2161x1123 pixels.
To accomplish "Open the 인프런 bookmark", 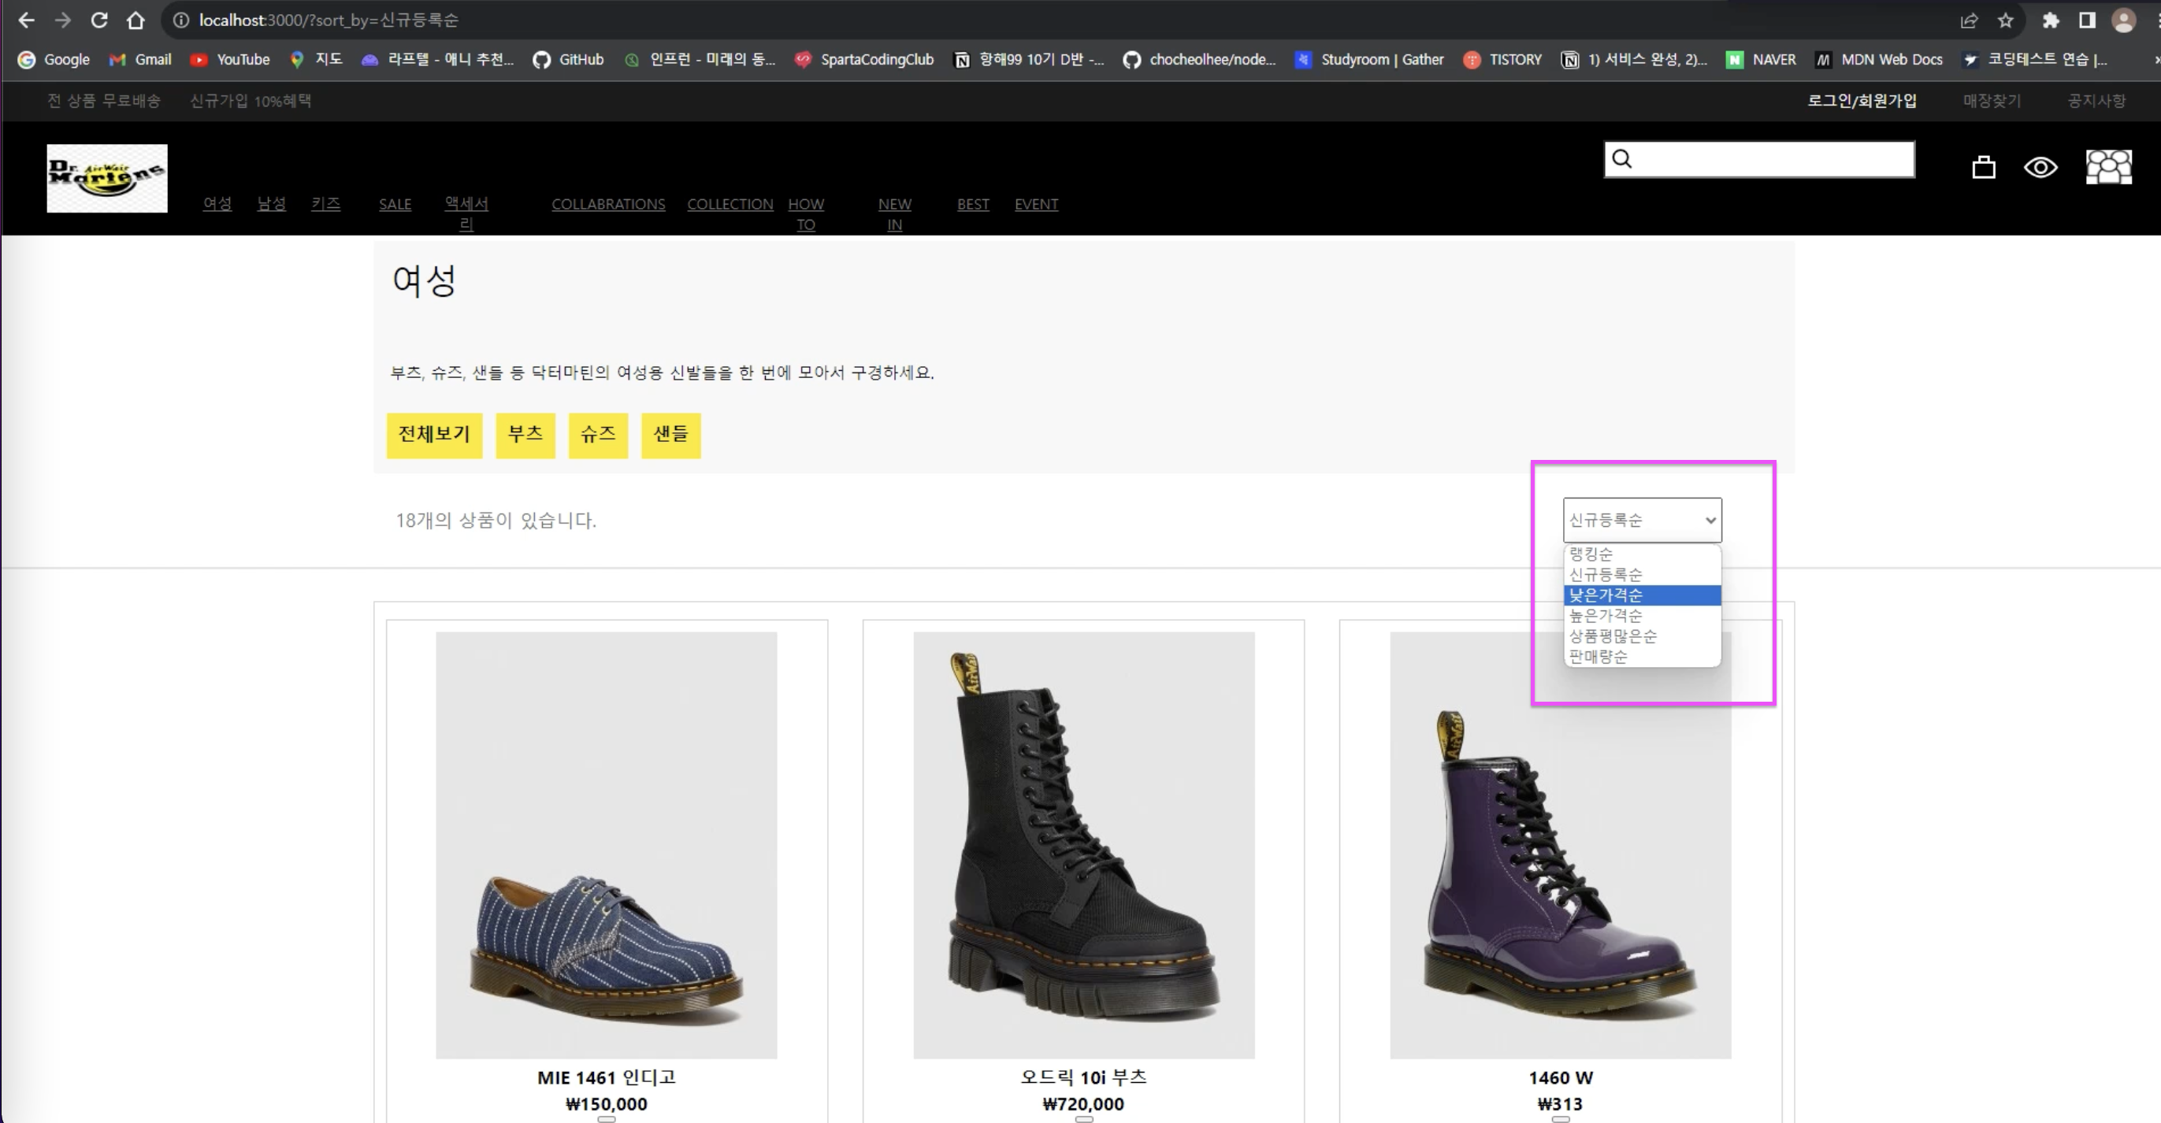I will pyautogui.click(x=700, y=60).
